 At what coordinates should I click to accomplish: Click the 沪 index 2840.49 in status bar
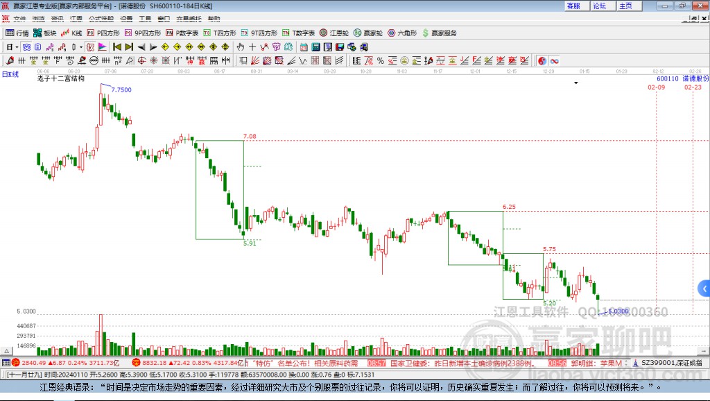coord(66,362)
